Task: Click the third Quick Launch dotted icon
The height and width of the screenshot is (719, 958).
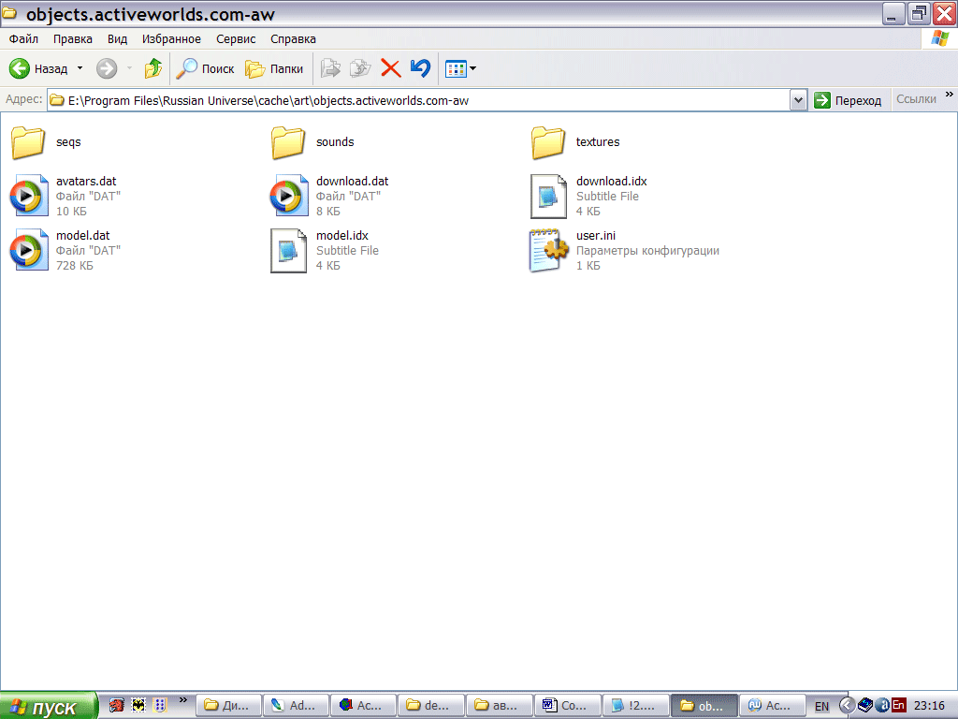Action: point(160,706)
